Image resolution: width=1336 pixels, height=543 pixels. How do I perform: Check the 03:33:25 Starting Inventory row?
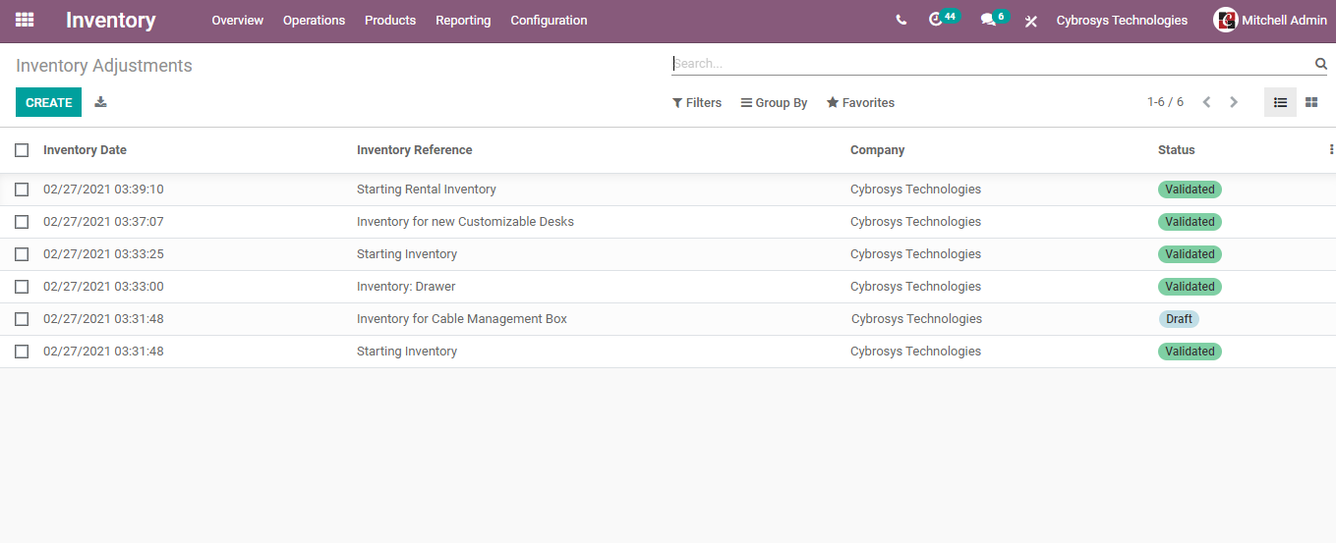(x=22, y=254)
